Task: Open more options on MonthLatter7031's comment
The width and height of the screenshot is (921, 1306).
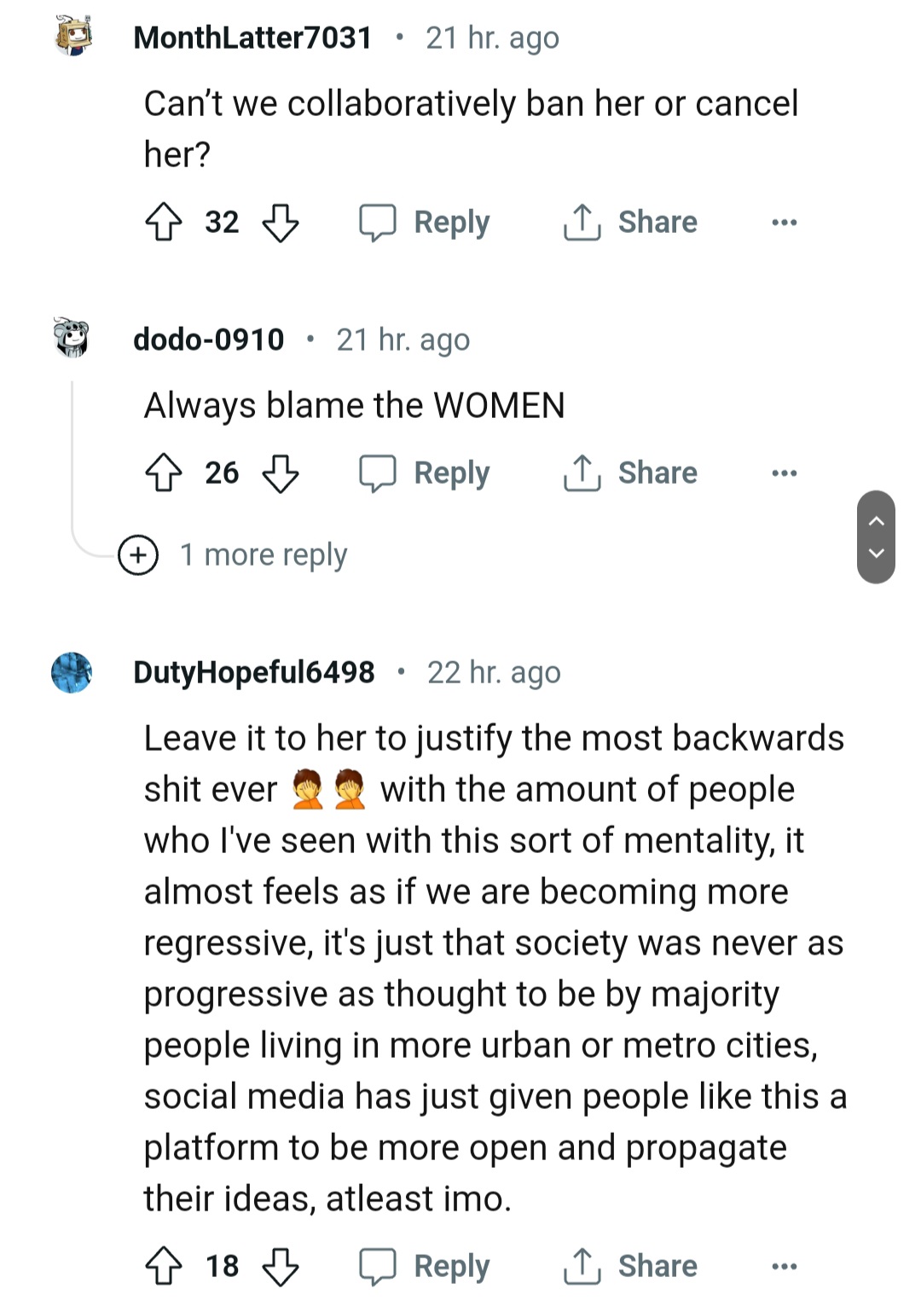Action: (784, 223)
